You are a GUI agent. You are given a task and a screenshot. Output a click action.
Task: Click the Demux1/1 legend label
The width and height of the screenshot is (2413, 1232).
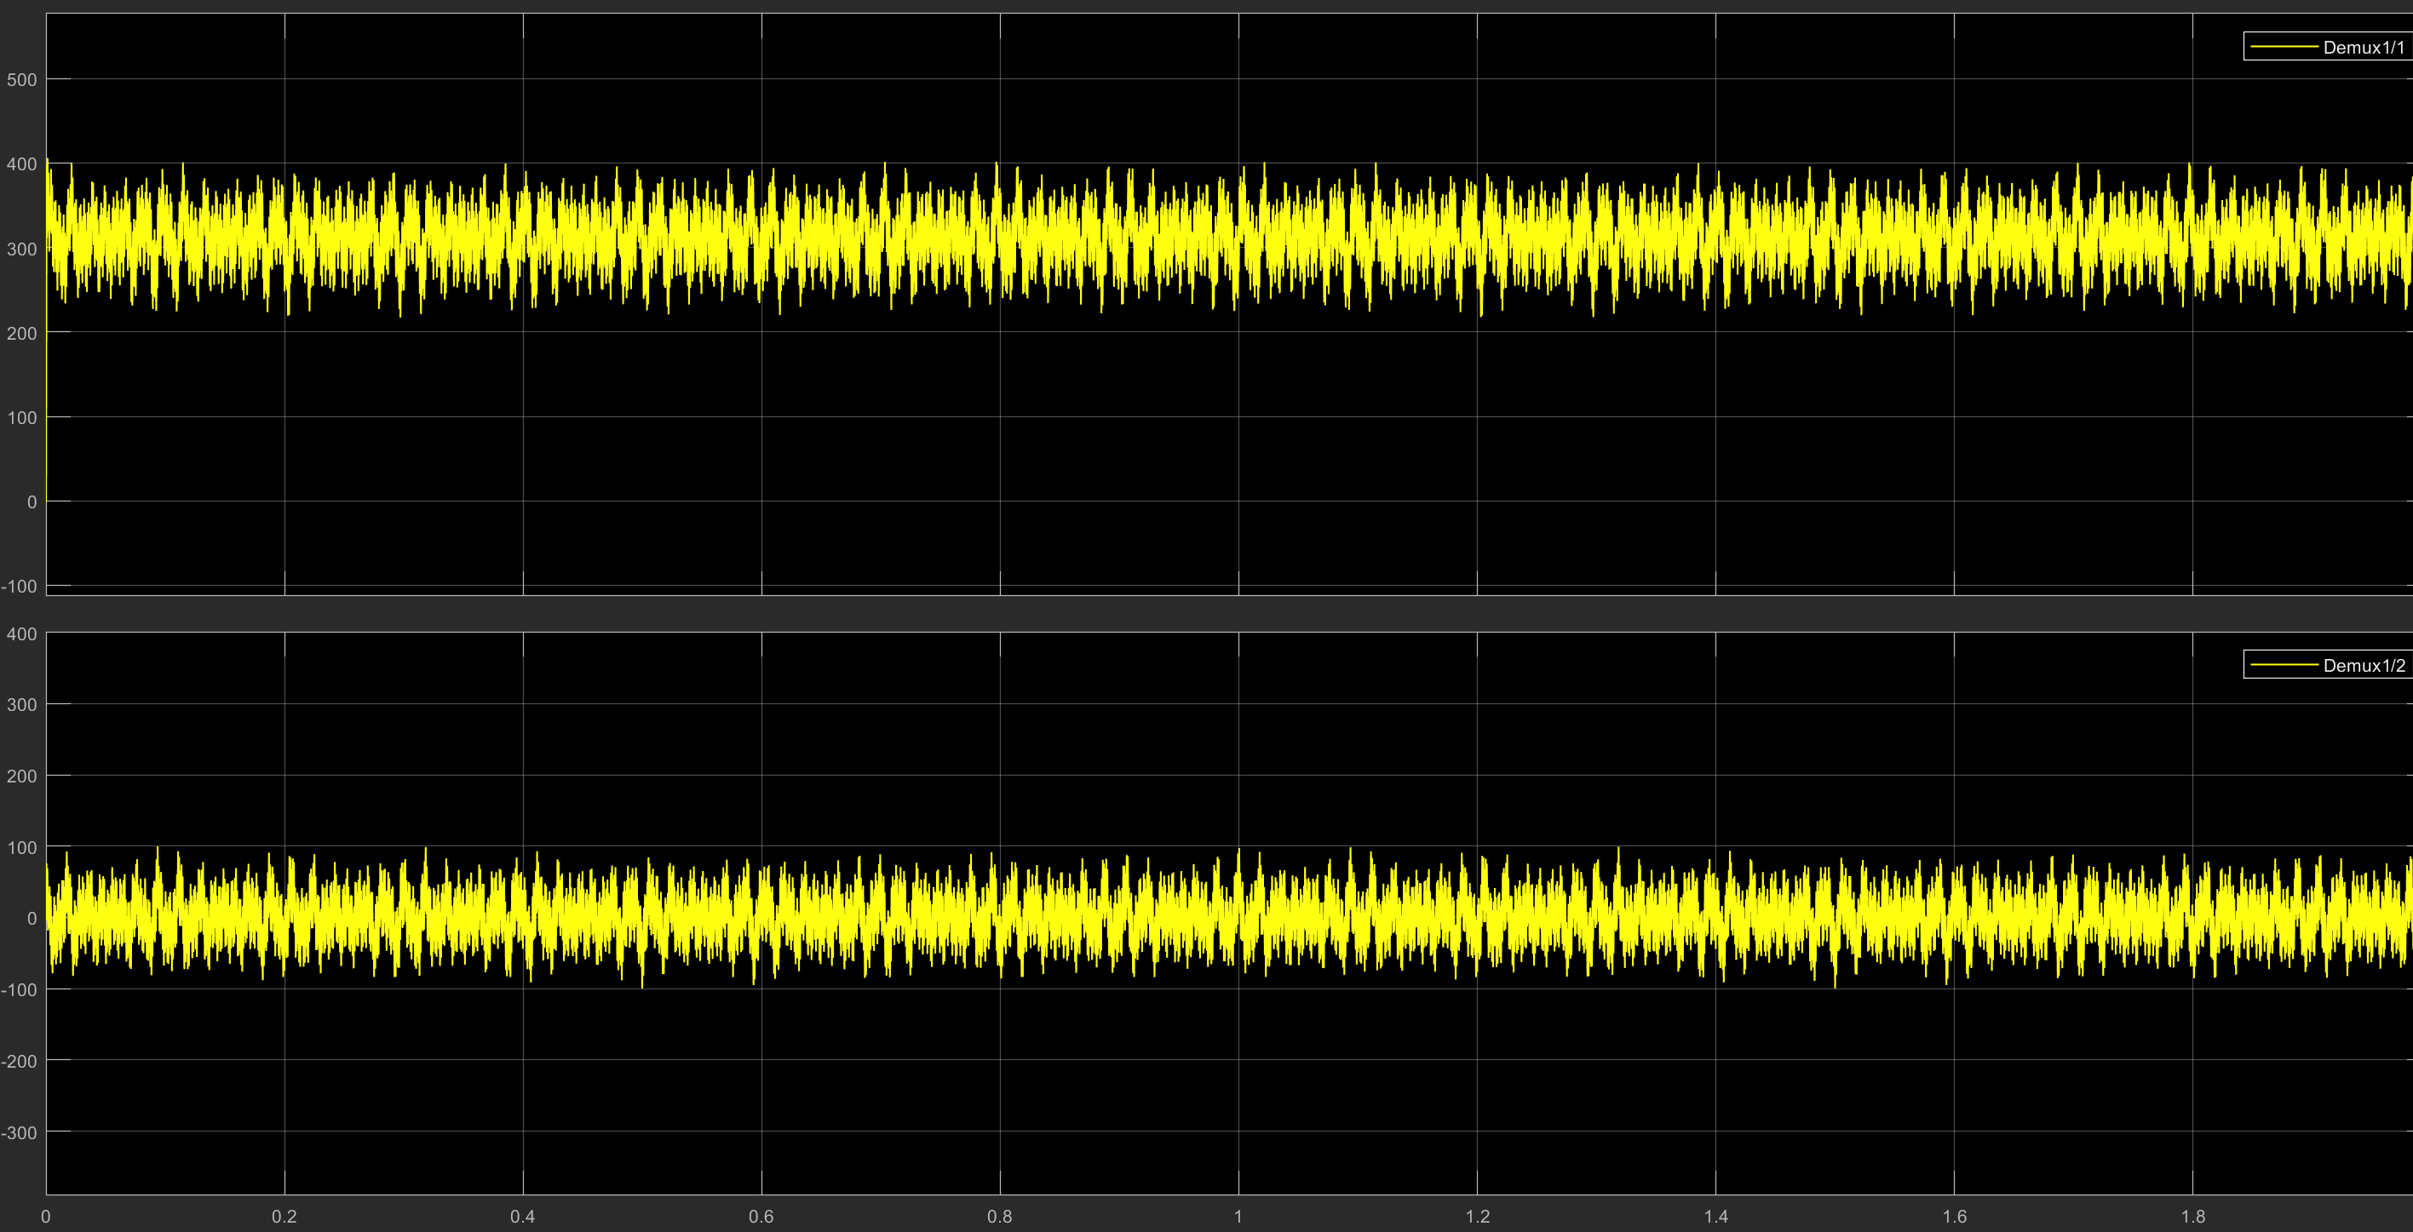point(2364,47)
